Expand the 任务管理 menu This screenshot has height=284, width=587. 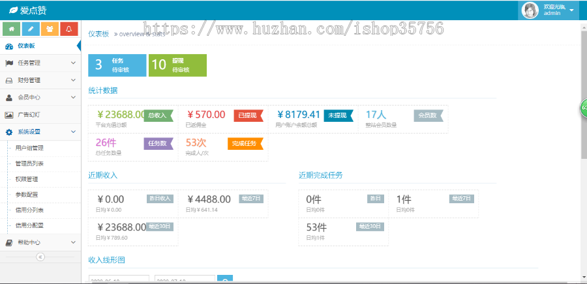click(39, 63)
